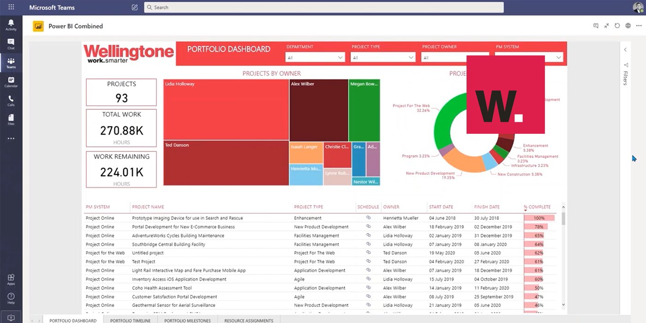Open the PM System dropdown arrow
Image resolution: width=646 pixels, height=323 pixels.
coord(559,58)
